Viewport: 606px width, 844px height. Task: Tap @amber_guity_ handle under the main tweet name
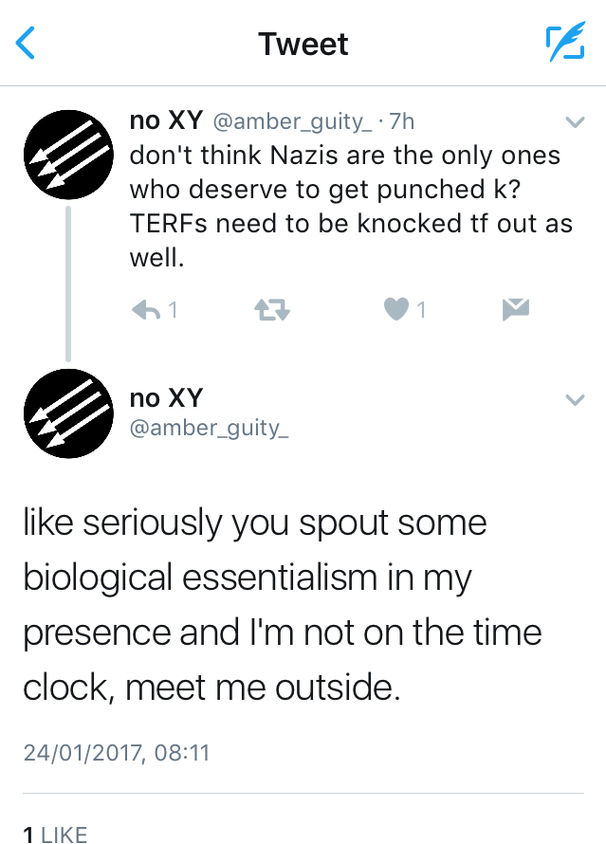click(x=209, y=429)
